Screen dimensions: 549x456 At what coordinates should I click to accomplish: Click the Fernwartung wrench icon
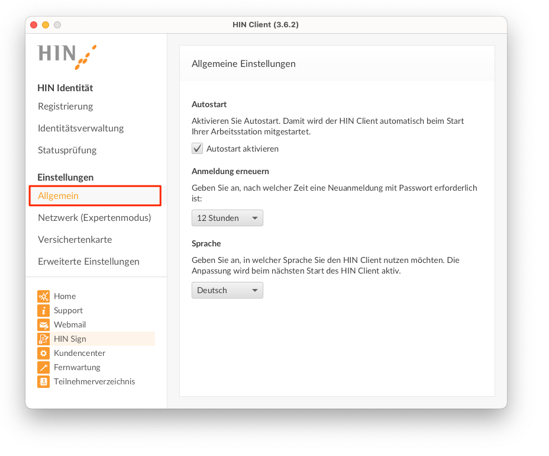[x=43, y=367]
